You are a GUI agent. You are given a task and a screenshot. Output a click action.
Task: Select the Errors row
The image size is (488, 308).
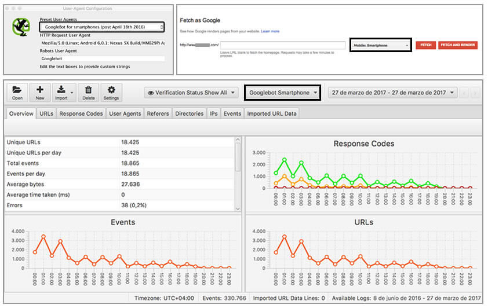tap(120, 206)
